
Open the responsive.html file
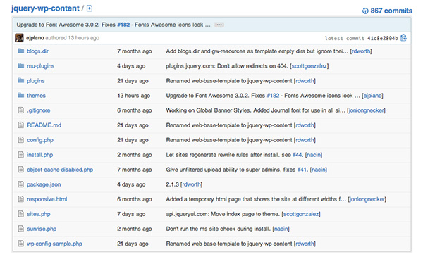click(x=47, y=199)
